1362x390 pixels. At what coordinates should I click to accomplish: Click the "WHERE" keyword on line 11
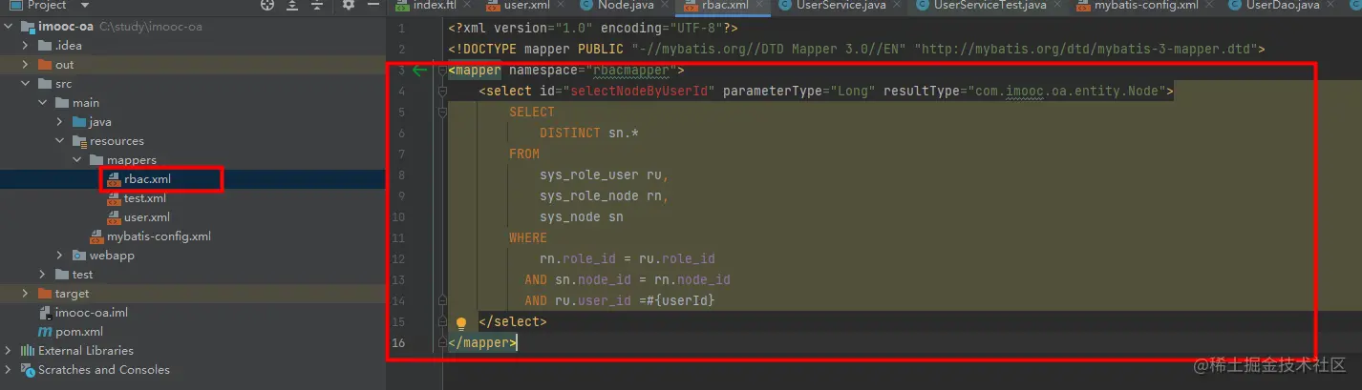coord(528,238)
